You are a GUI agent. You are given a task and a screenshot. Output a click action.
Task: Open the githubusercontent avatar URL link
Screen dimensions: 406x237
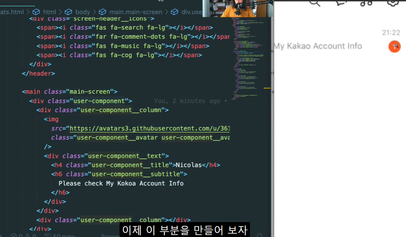(x=150, y=129)
